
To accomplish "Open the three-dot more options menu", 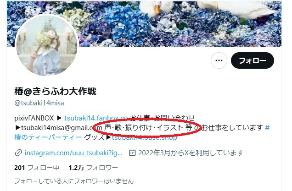I will point(219,60).
